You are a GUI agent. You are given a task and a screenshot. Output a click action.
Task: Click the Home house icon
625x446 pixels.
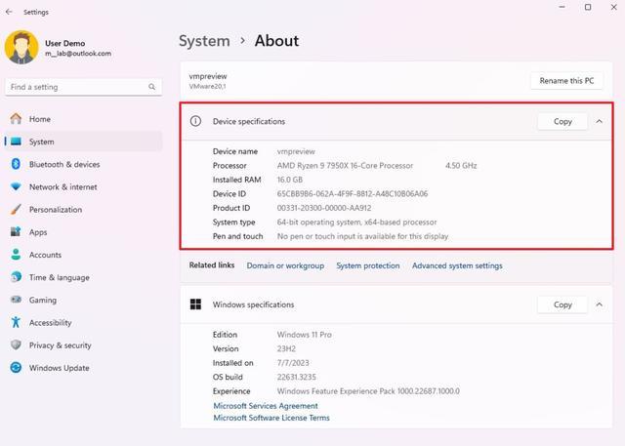[16, 119]
